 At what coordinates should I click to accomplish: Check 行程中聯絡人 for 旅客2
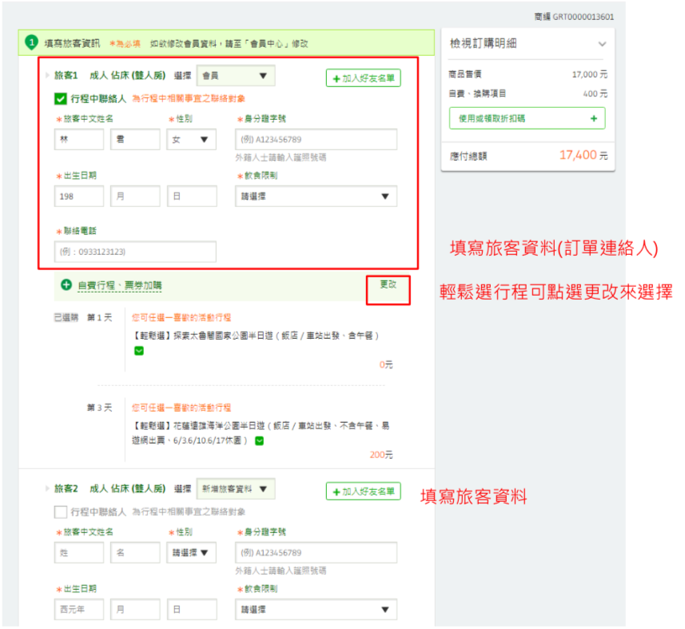pyautogui.click(x=60, y=512)
